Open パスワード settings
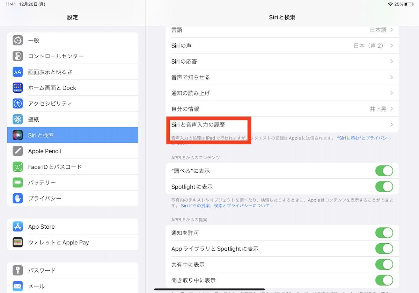Screen dimensions: 419x293 click(x=73, y=270)
